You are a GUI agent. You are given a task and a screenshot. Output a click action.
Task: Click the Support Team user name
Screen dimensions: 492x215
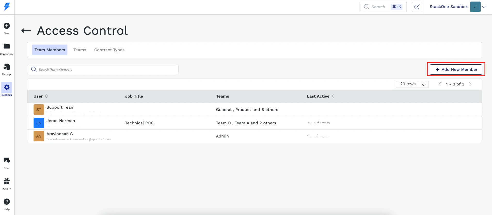tap(60, 107)
